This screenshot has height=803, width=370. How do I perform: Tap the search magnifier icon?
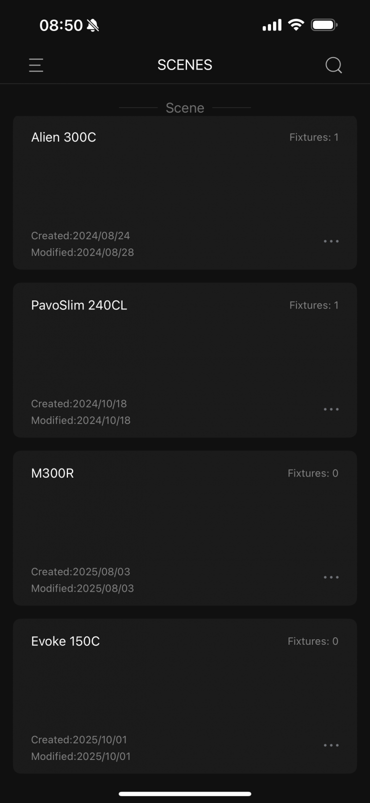(333, 65)
